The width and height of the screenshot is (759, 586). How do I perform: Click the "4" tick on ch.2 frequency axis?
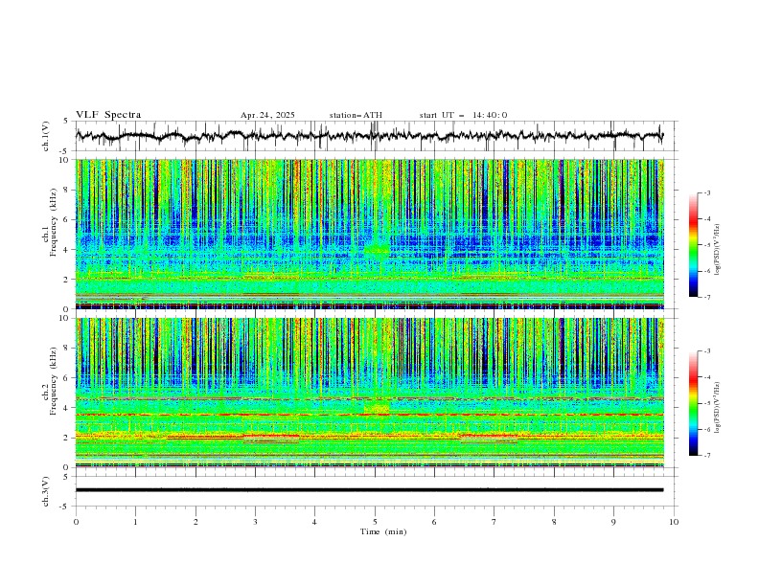point(67,408)
